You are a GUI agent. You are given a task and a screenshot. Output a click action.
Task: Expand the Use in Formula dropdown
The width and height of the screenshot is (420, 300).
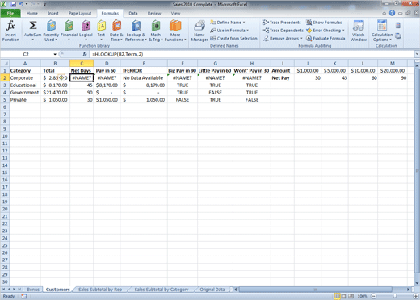pyautogui.click(x=247, y=31)
